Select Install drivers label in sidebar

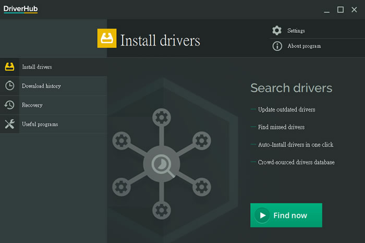point(36,67)
